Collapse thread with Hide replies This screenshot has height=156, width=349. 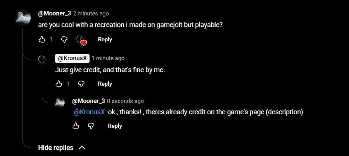[56, 148]
